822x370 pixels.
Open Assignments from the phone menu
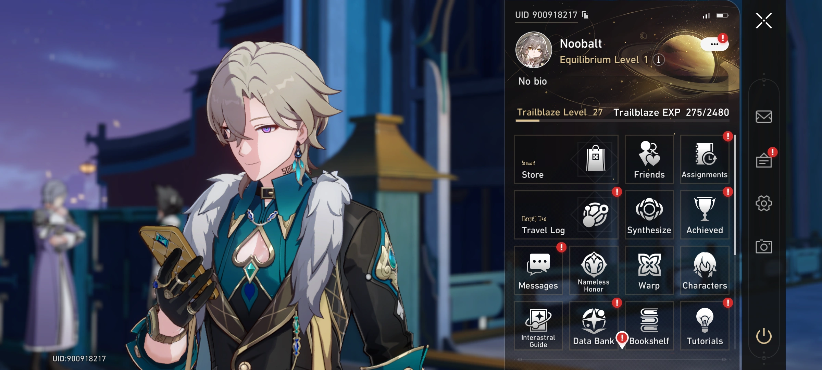(x=705, y=159)
